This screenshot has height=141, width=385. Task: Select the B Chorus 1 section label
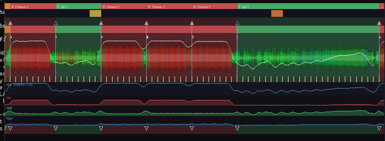point(33,6)
